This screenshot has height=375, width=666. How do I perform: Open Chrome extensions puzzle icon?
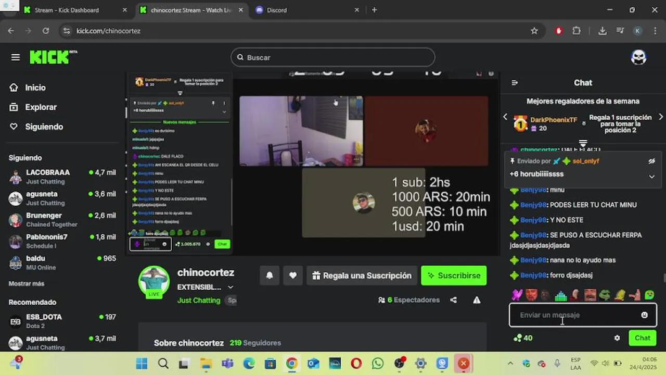[x=577, y=31]
